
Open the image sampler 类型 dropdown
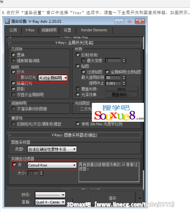(x=52, y=149)
